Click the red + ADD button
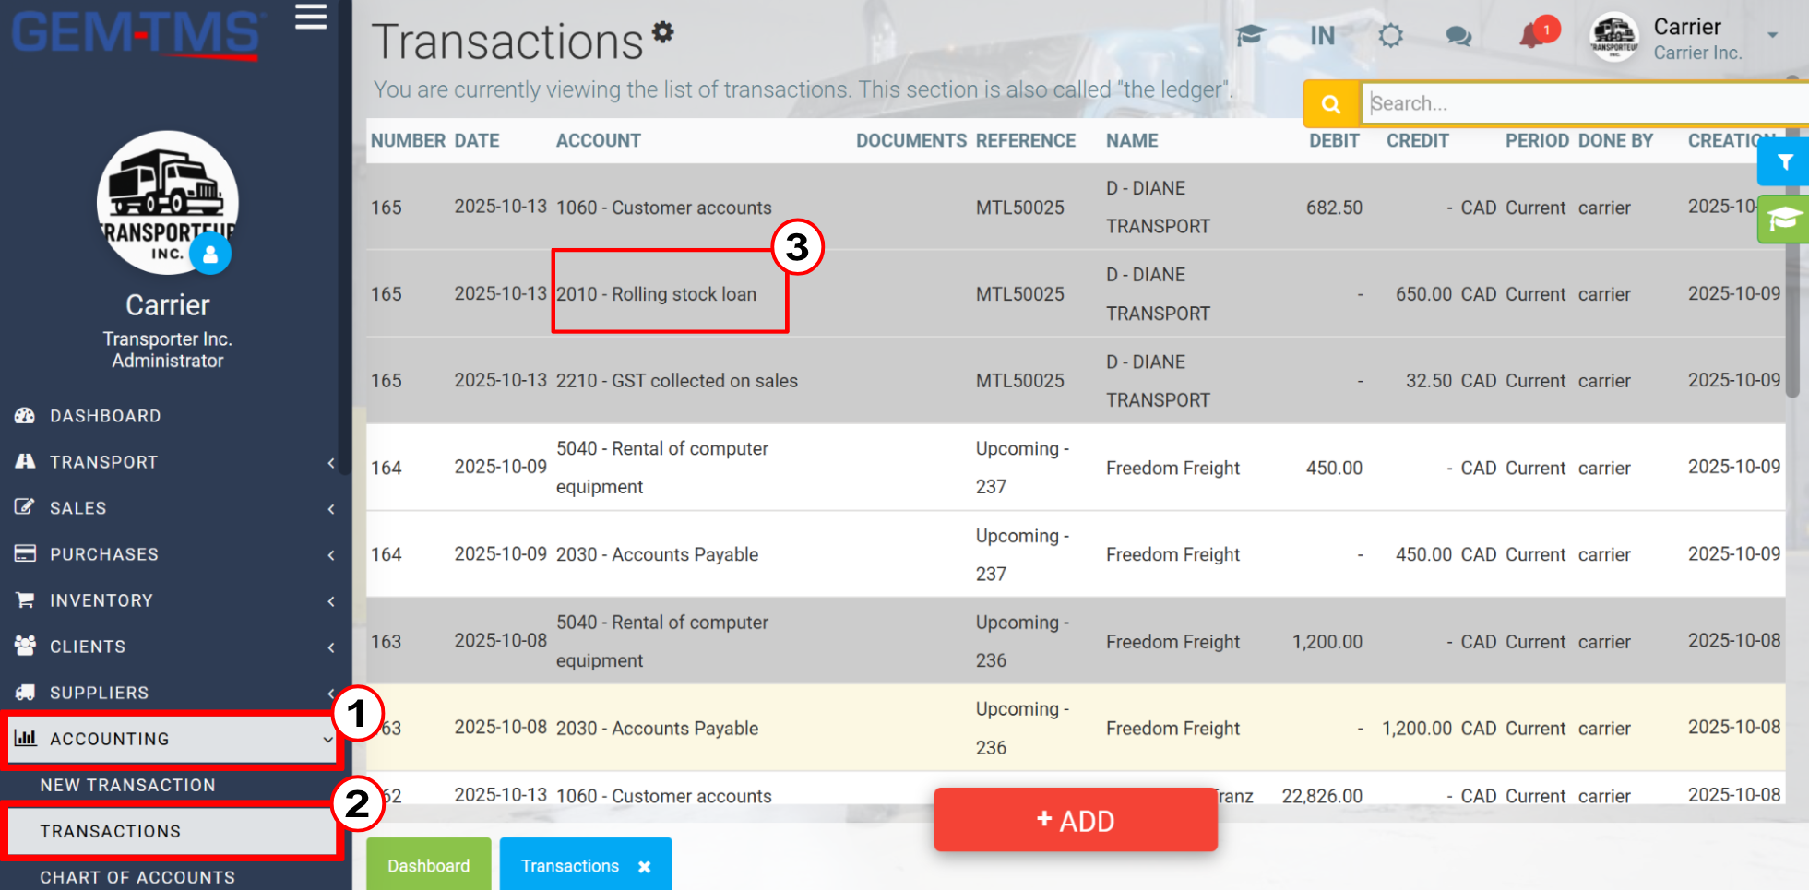 tap(1076, 820)
